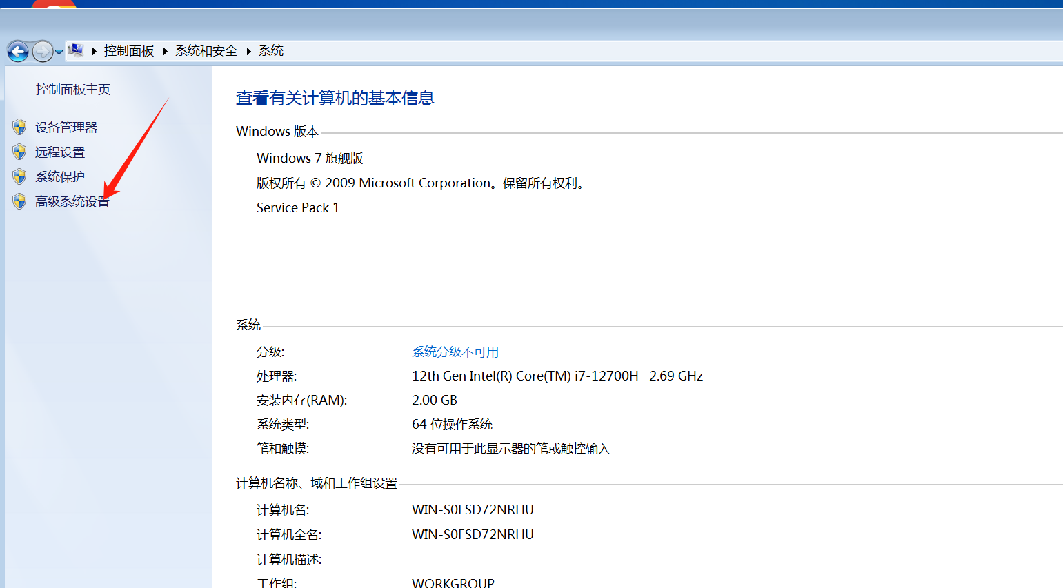Expand the arrow before 控制面板 breadcrumb
This screenshot has height=588, width=1063.
95,51
